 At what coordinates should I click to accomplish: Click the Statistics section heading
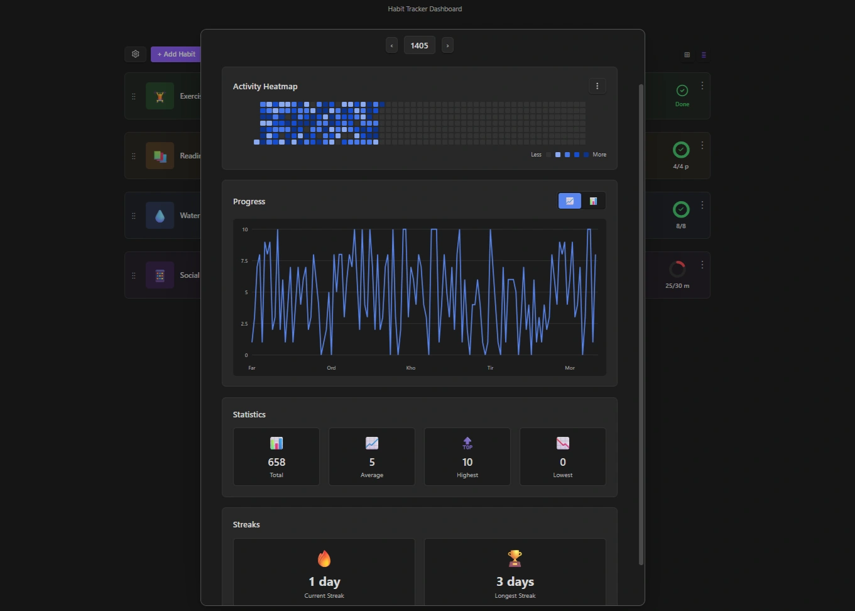point(249,415)
